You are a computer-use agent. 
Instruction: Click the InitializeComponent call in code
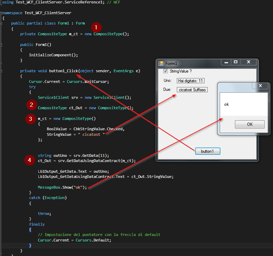[x=52, y=55]
